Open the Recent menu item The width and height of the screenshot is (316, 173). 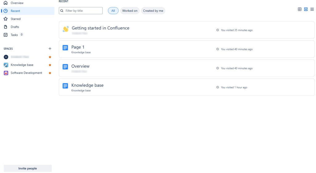tap(28, 11)
